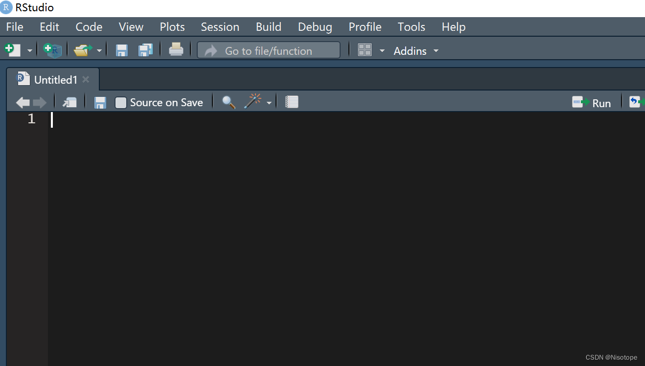This screenshot has width=645, height=366.
Task: Click the New File icon
Action: click(x=12, y=50)
